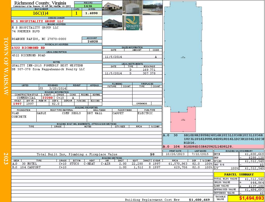Viewport: 265px width, 202px height.
Task: Select legal instrument book page 169 771
Action: 149,70
